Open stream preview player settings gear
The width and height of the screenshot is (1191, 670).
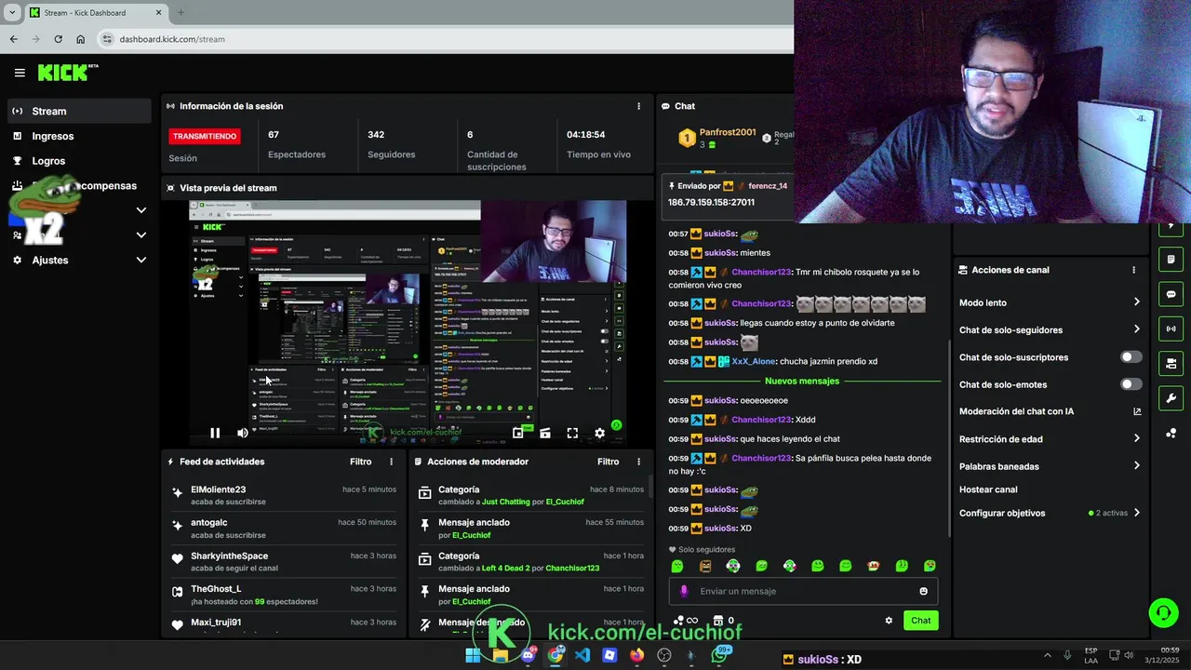pyautogui.click(x=599, y=433)
